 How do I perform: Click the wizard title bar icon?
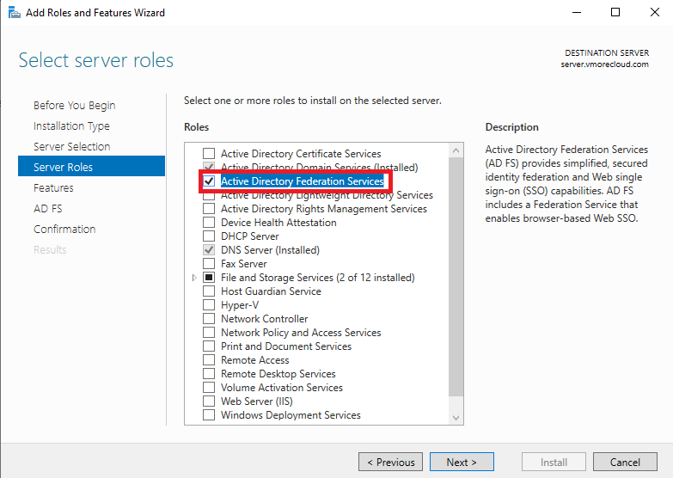coord(14,12)
